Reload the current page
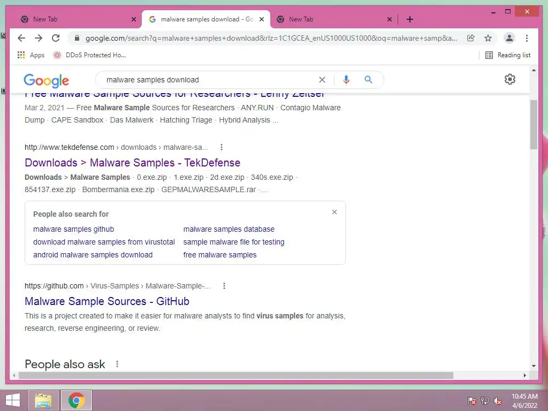 tap(56, 38)
